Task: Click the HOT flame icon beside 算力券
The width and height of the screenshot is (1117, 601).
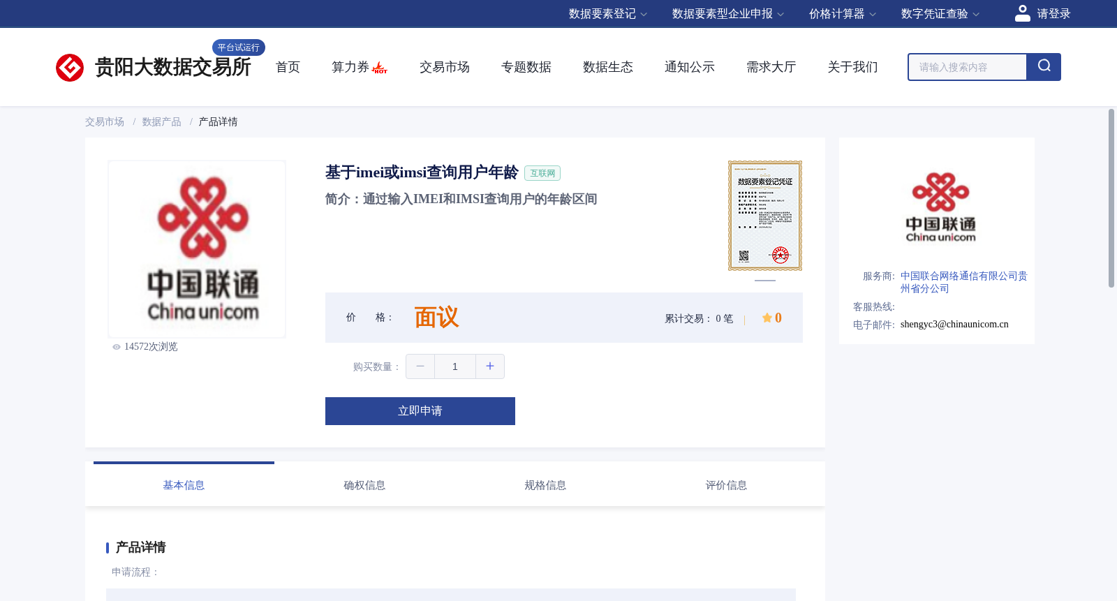Action: click(x=380, y=68)
